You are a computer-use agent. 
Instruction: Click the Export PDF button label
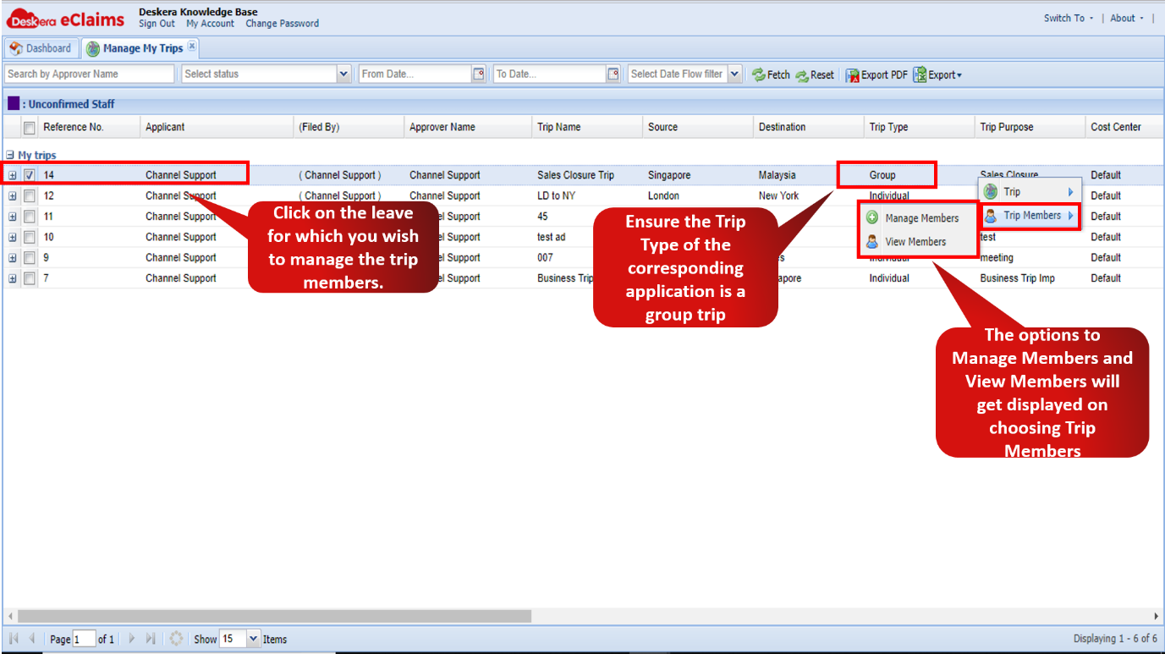tap(884, 74)
